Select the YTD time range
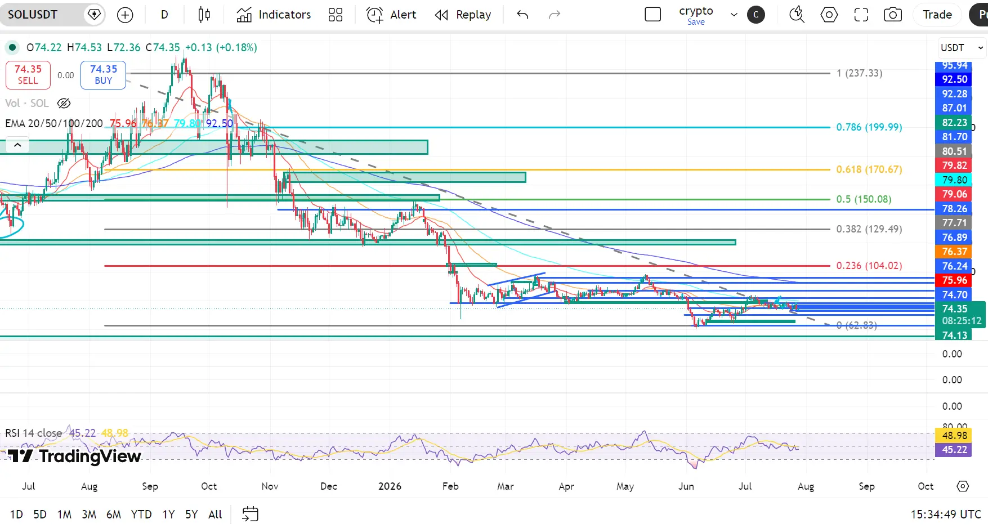 coord(141,514)
